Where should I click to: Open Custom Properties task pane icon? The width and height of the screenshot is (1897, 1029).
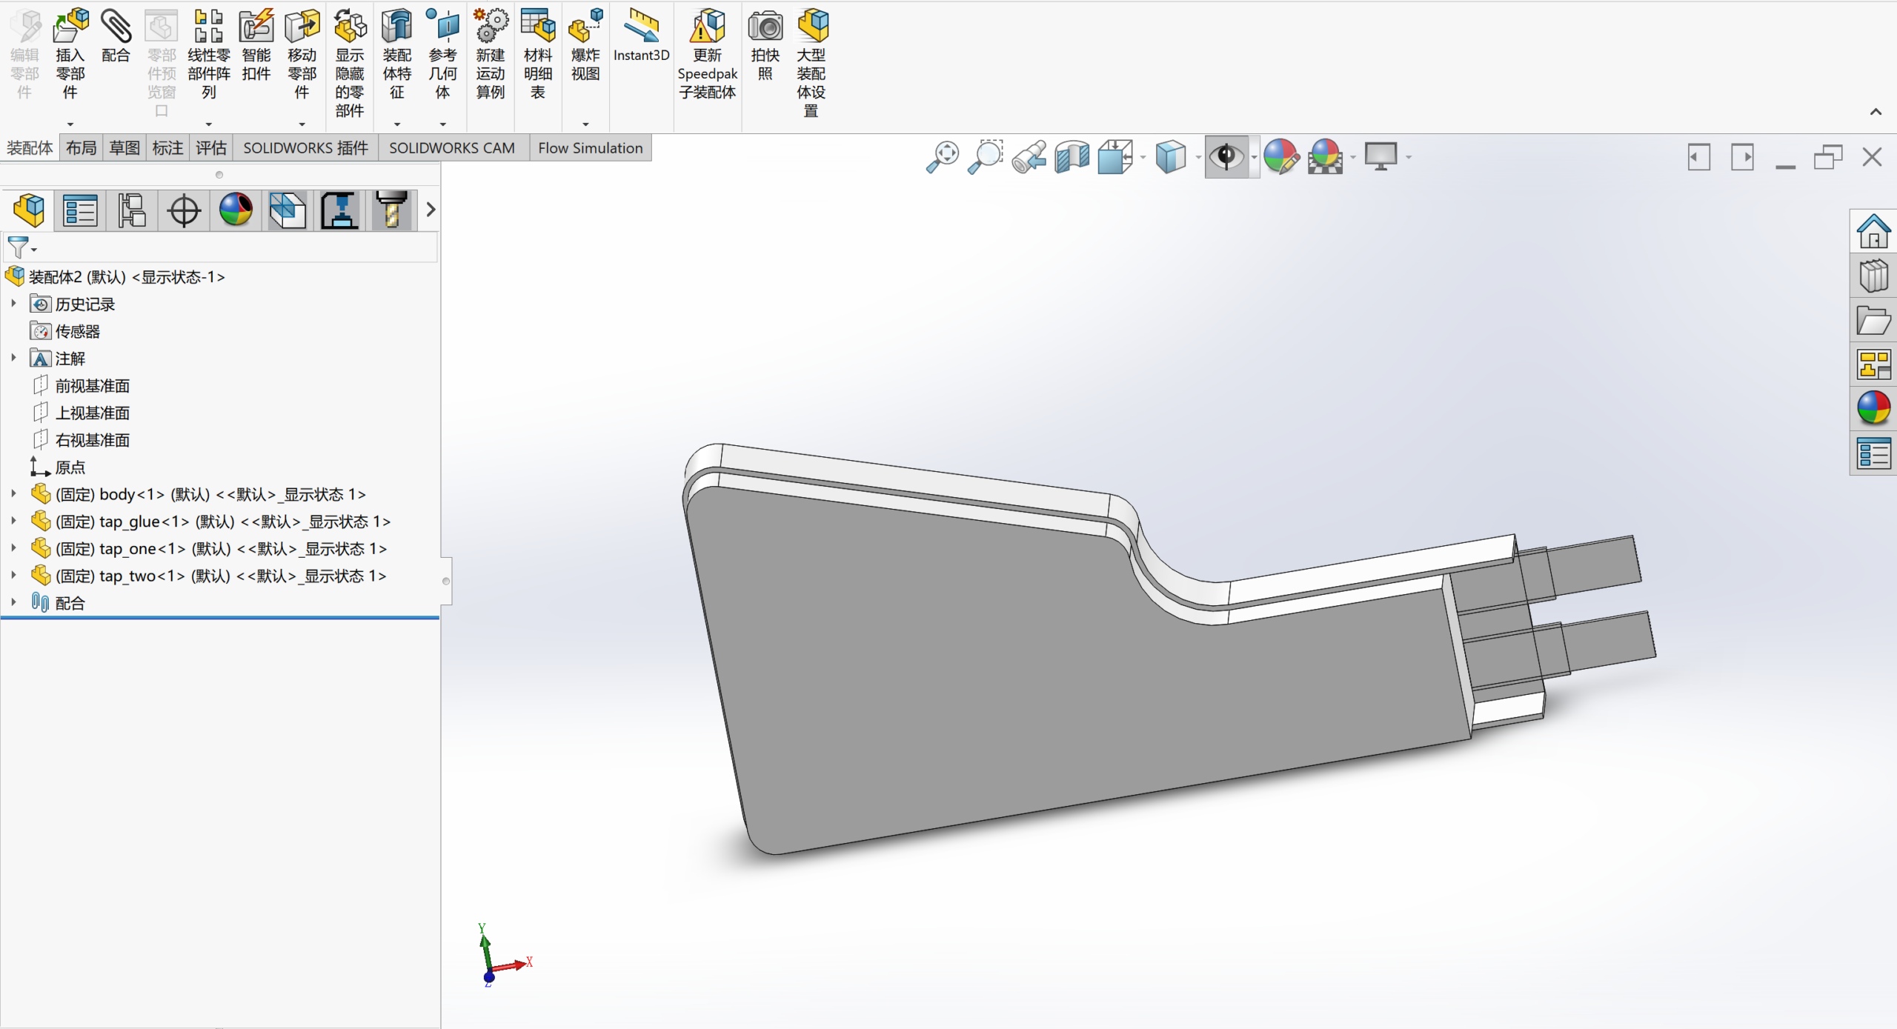1873,453
